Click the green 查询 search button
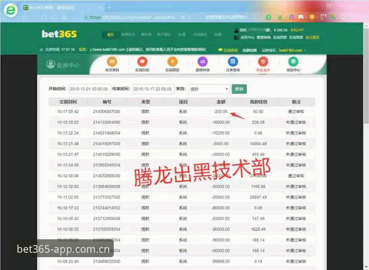369x270 pixels. (x=239, y=89)
